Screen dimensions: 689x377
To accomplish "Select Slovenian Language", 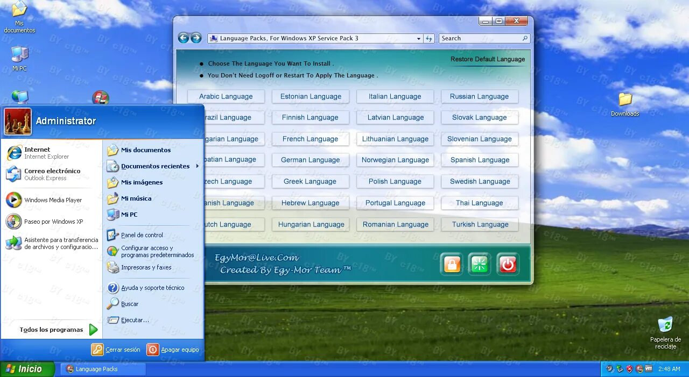I will pyautogui.click(x=480, y=139).
